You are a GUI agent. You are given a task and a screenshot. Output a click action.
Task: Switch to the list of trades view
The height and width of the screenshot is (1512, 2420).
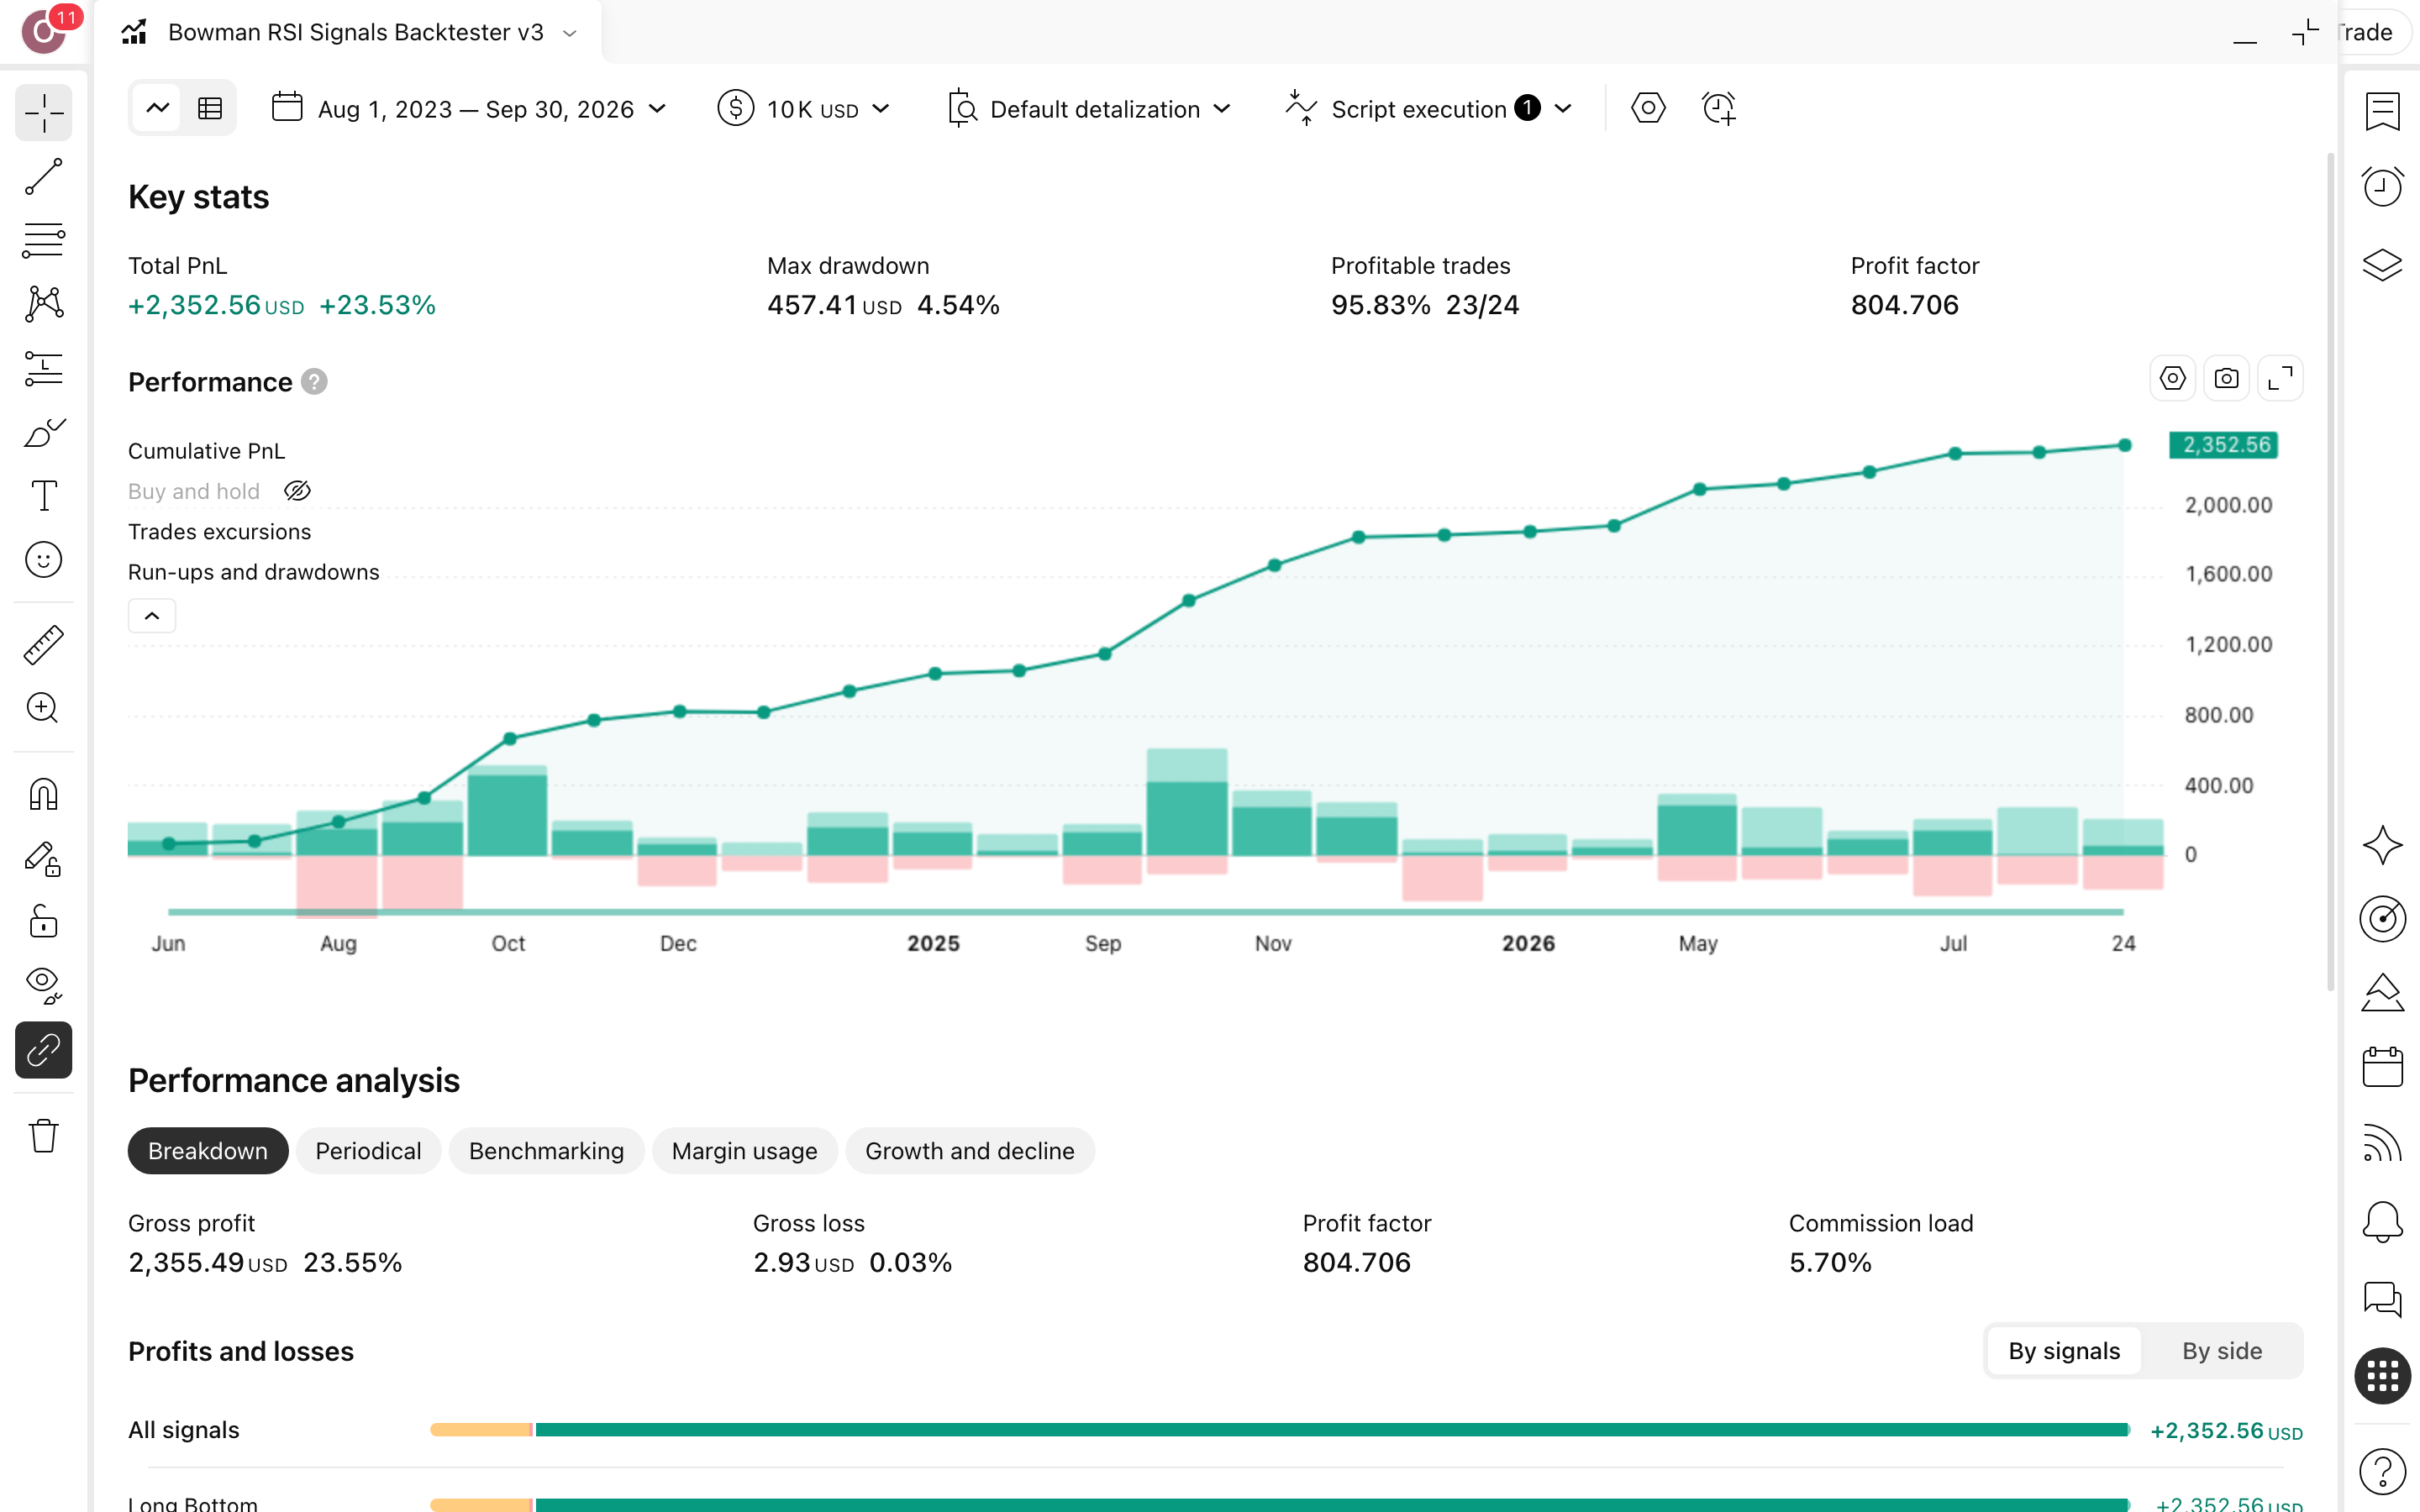click(210, 108)
